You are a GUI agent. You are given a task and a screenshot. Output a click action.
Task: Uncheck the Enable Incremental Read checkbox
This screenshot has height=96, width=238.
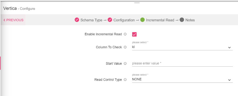[x=134, y=34]
